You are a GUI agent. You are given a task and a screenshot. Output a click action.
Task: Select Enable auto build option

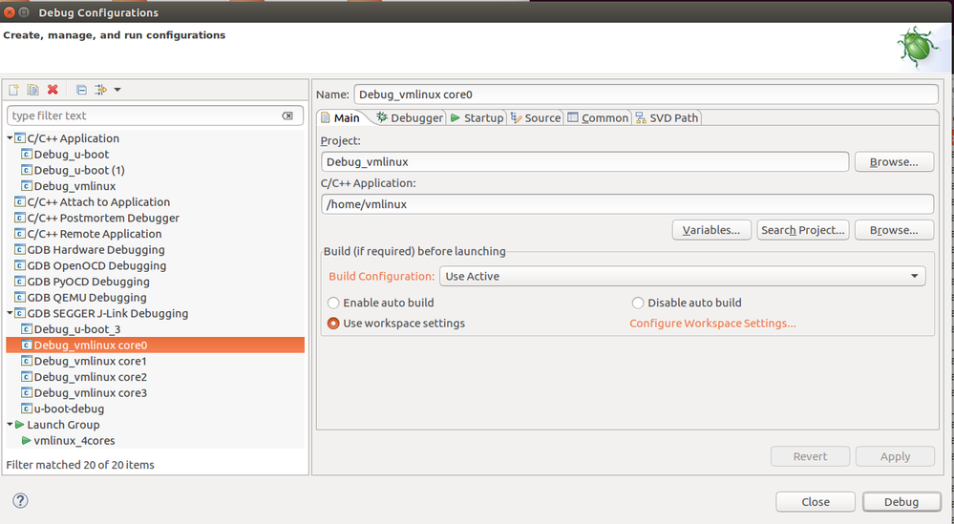point(333,303)
